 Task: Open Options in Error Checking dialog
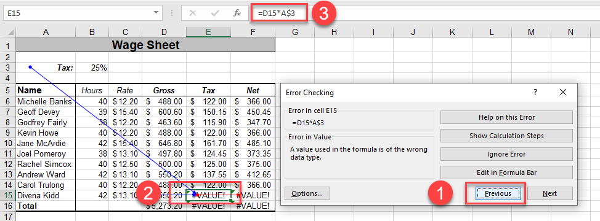pos(307,193)
